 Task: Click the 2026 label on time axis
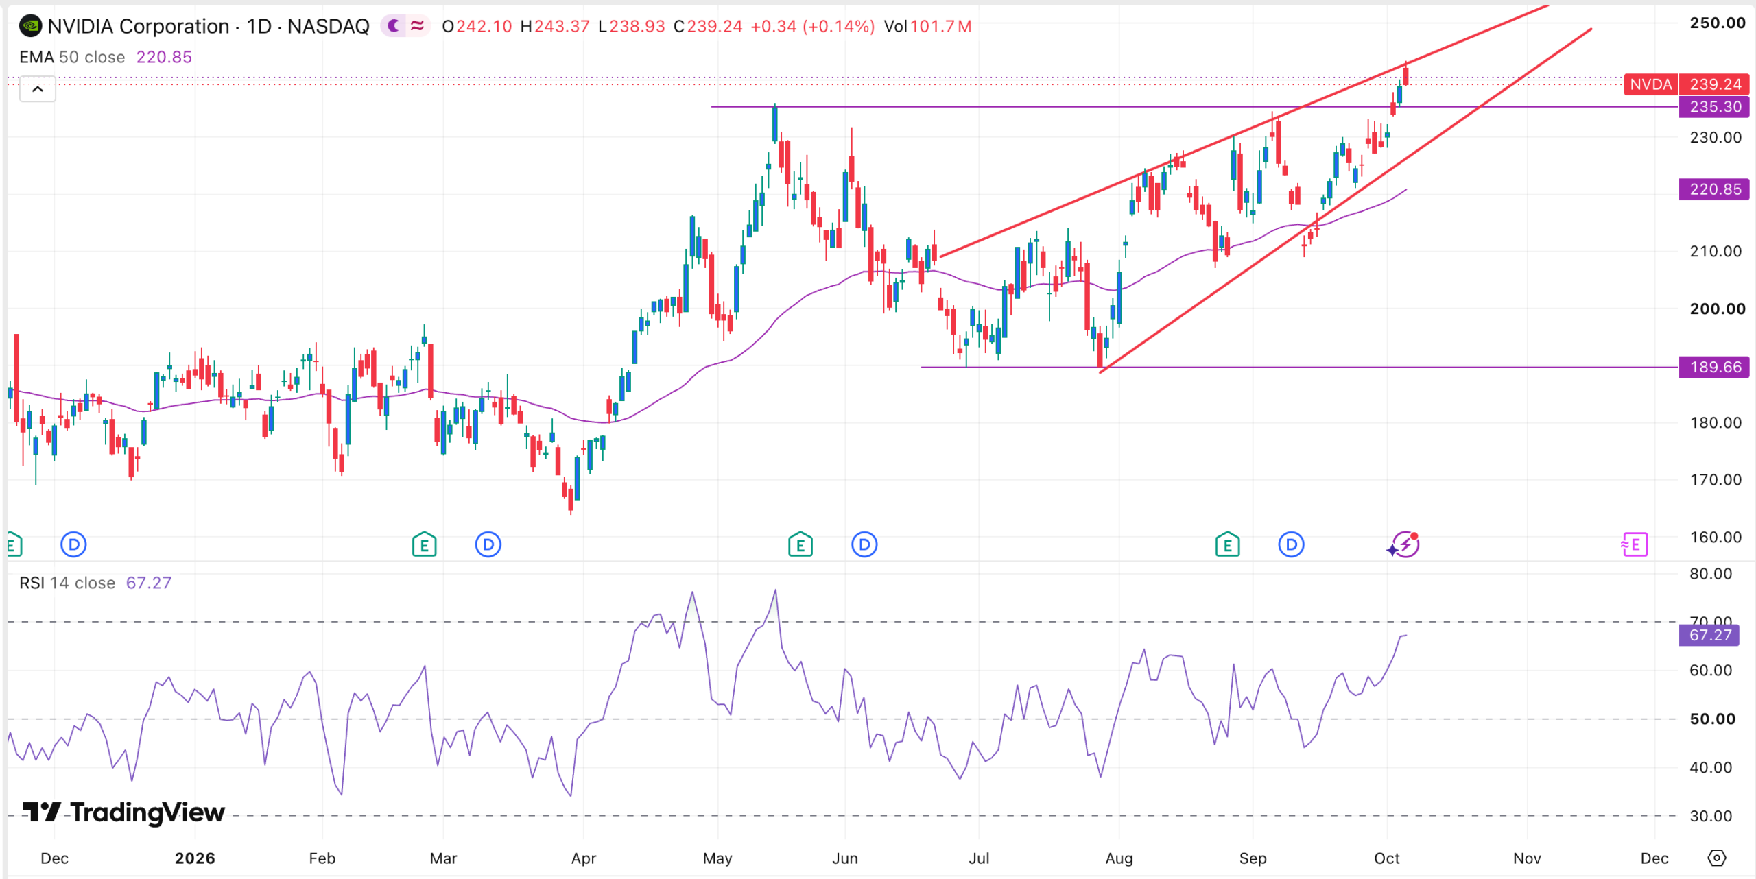click(195, 858)
